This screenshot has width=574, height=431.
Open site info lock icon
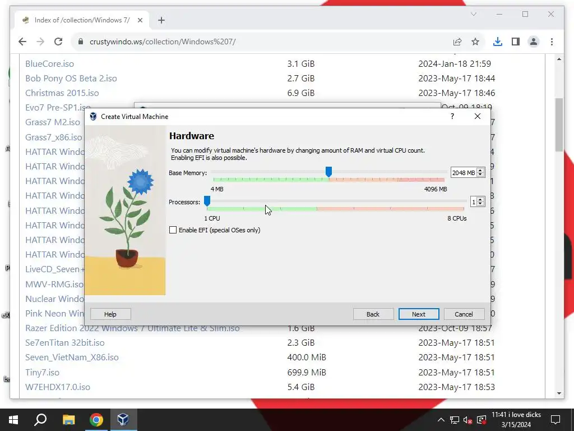[81, 42]
